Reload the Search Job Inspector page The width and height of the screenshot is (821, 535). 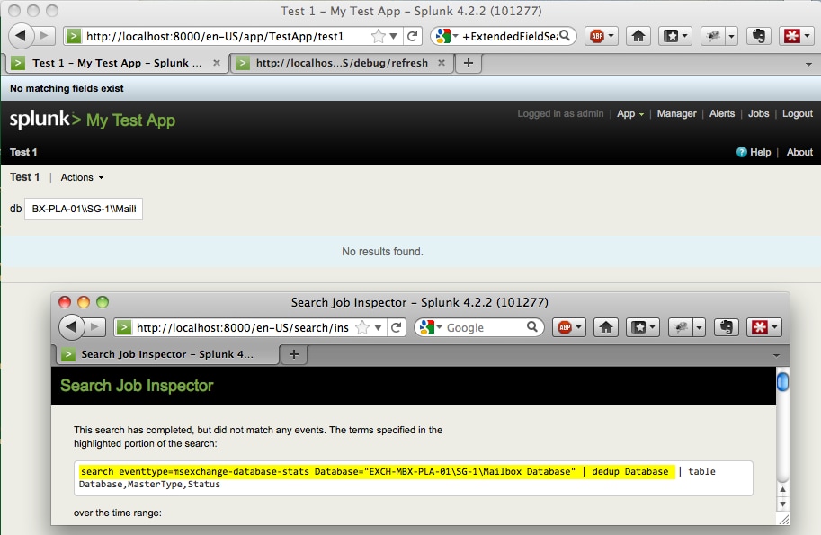[x=397, y=327]
